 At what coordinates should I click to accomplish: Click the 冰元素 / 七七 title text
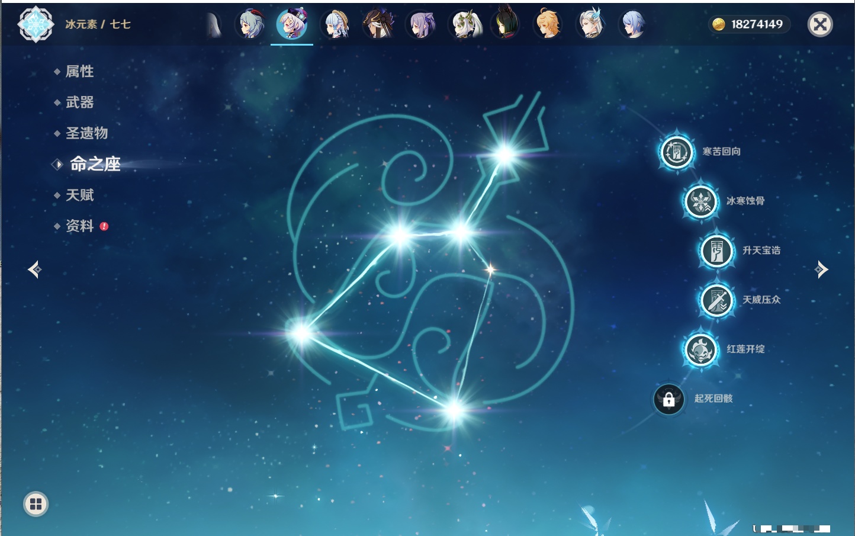[x=98, y=24]
